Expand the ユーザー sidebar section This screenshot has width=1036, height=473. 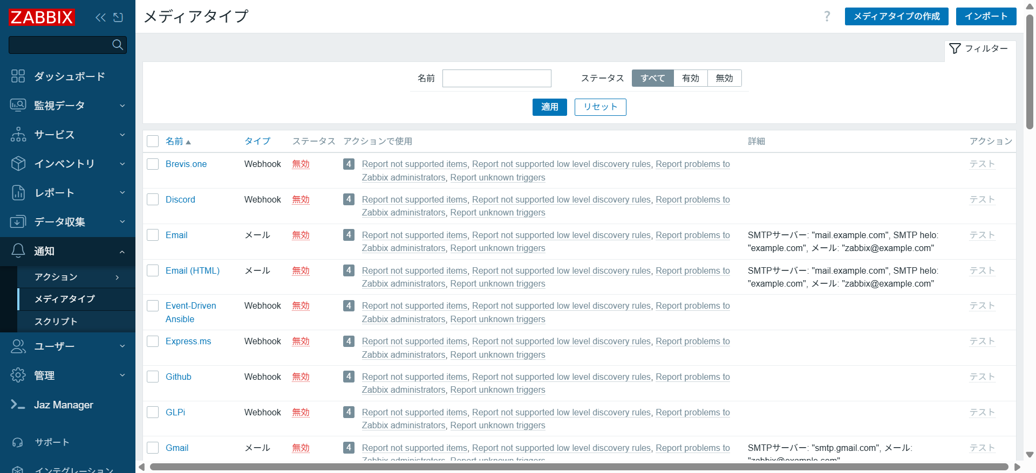(67, 346)
